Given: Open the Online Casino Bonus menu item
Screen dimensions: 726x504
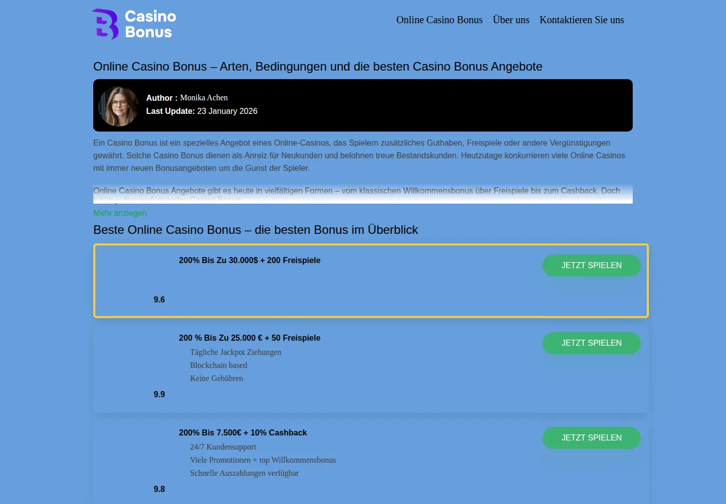Looking at the screenshot, I should pyautogui.click(x=439, y=20).
